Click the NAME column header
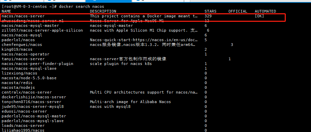This screenshot has height=132, width=311. 6,11
